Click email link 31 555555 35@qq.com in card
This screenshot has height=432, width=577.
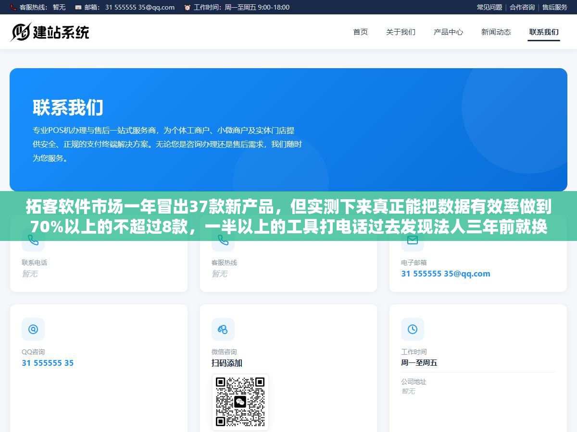pyautogui.click(x=446, y=274)
